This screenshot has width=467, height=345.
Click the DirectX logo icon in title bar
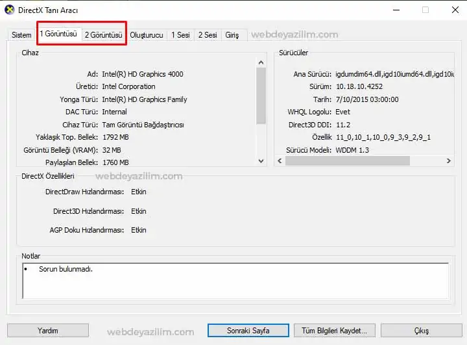click(10, 10)
